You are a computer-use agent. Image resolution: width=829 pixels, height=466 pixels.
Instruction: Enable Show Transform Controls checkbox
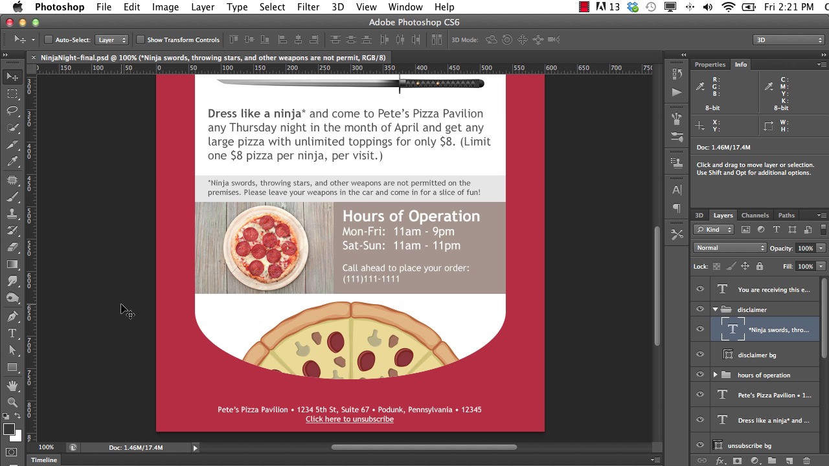click(140, 40)
